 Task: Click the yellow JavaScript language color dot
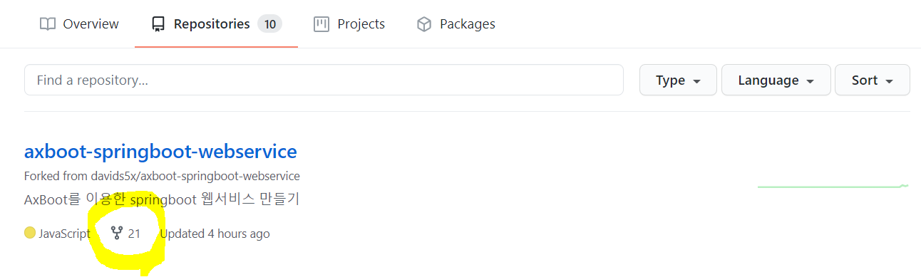(x=30, y=233)
